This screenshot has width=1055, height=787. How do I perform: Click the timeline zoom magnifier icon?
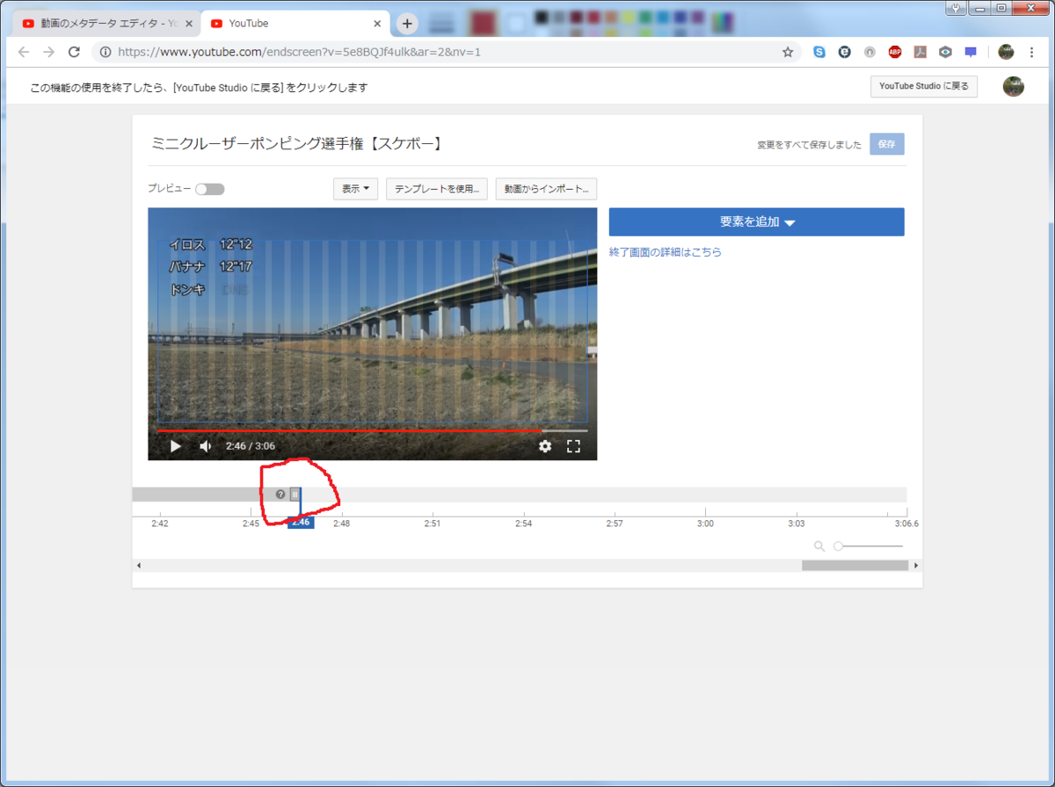click(x=819, y=546)
